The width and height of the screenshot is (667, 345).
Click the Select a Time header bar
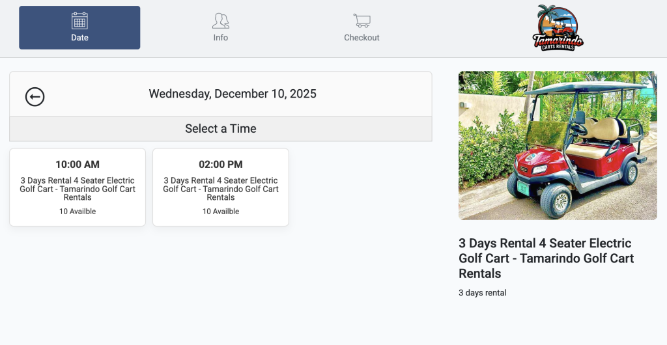pyautogui.click(x=221, y=129)
